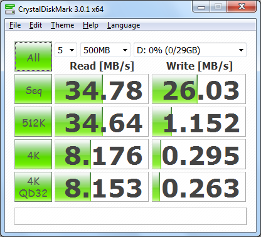Screen dimensions: 261x237
Task: Click the CrystalDiskMark title bar app icon
Action: [x=10, y=9]
